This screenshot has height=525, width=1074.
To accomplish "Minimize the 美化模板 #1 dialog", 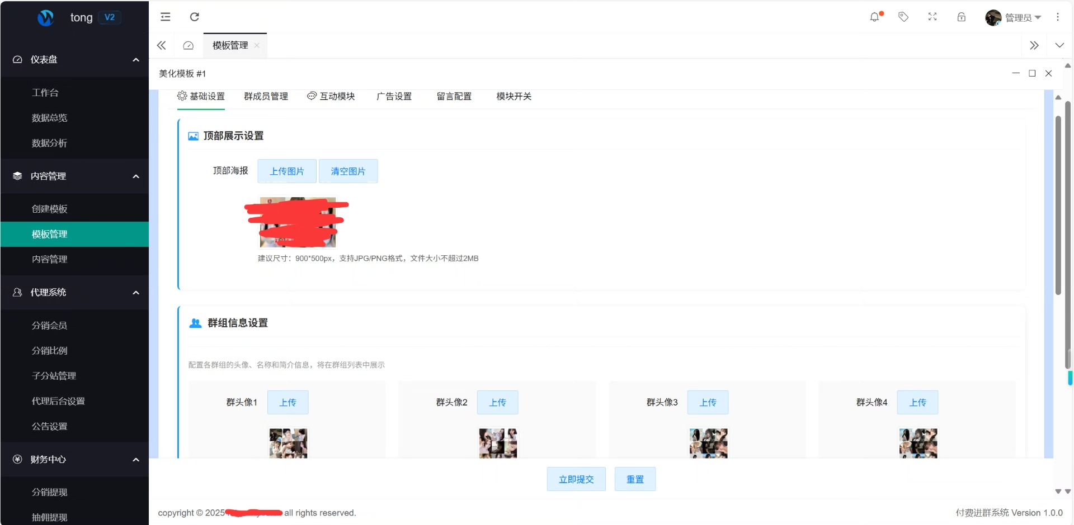I will (x=1016, y=73).
